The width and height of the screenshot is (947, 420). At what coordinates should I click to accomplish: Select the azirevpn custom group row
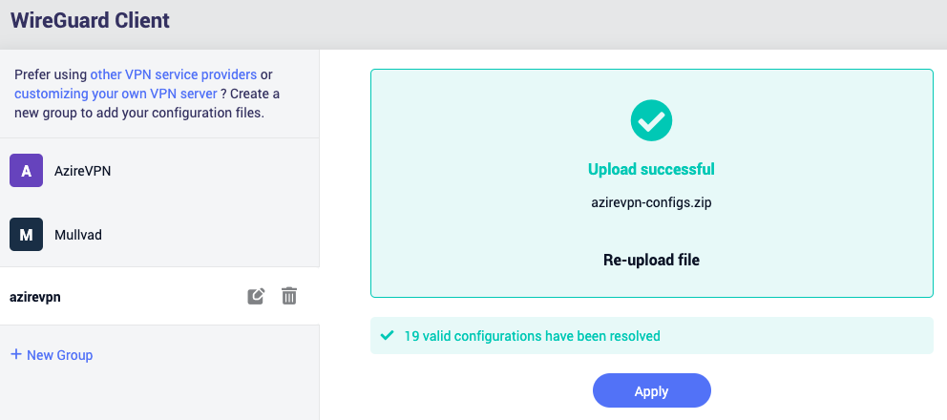click(159, 296)
